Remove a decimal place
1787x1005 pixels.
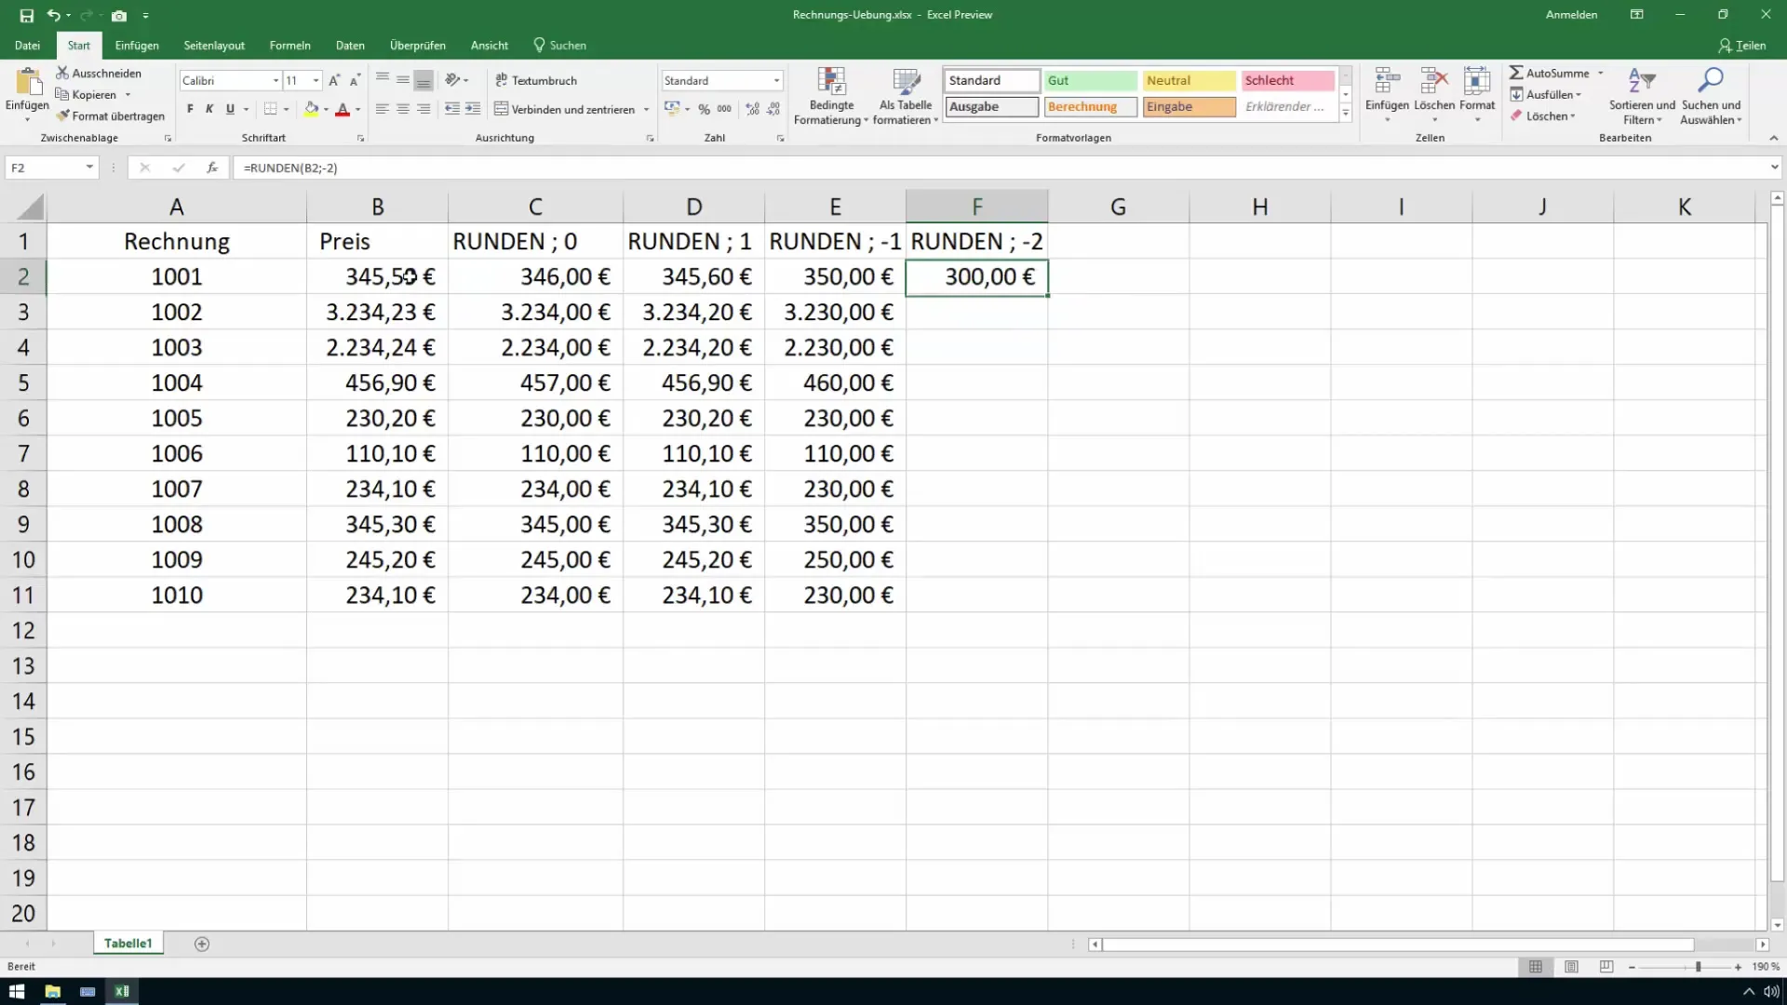point(773,109)
